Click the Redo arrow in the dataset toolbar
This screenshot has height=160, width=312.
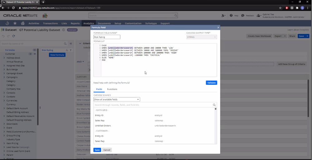click(x=8, y=36)
